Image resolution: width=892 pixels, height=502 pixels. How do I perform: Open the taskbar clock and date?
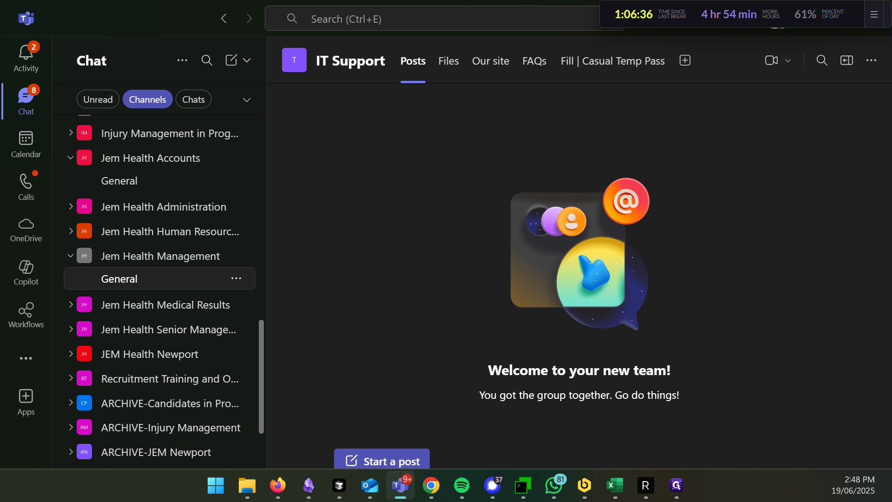(x=853, y=485)
